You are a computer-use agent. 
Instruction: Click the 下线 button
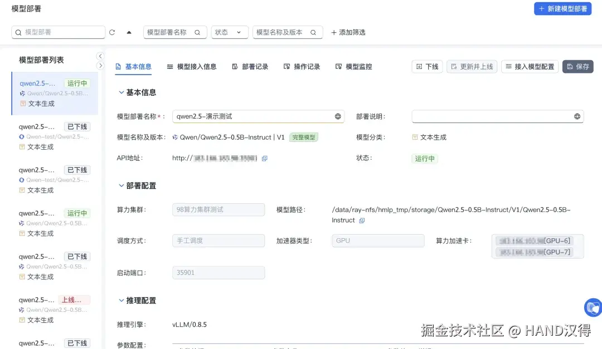click(428, 66)
